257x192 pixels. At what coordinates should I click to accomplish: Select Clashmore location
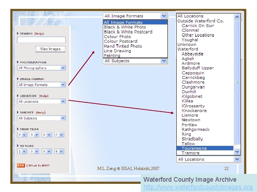pyautogui.click(x=205, y=82)
